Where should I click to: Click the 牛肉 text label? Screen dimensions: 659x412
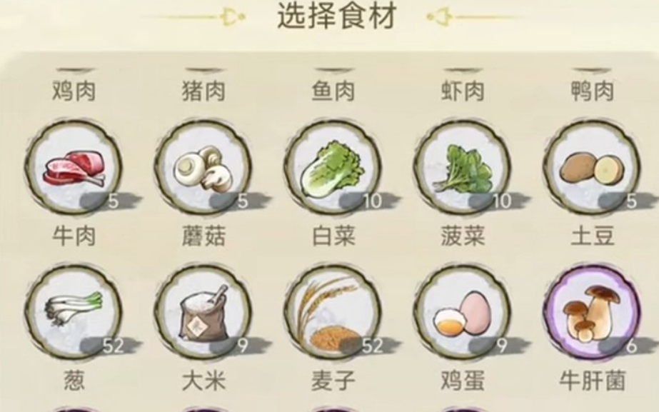tap(74, 236)
